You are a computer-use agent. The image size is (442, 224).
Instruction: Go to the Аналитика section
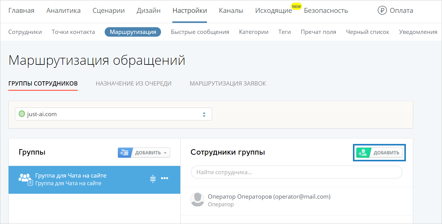click(63, 11)
